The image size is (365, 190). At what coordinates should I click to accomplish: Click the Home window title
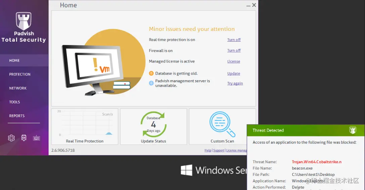coord(69,5)
